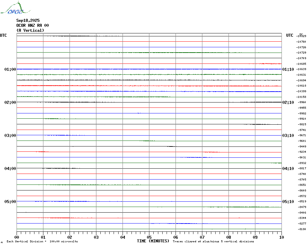Click the DC value -9815
This screenshot has height=246, width=308.
(x=302, y=124)
